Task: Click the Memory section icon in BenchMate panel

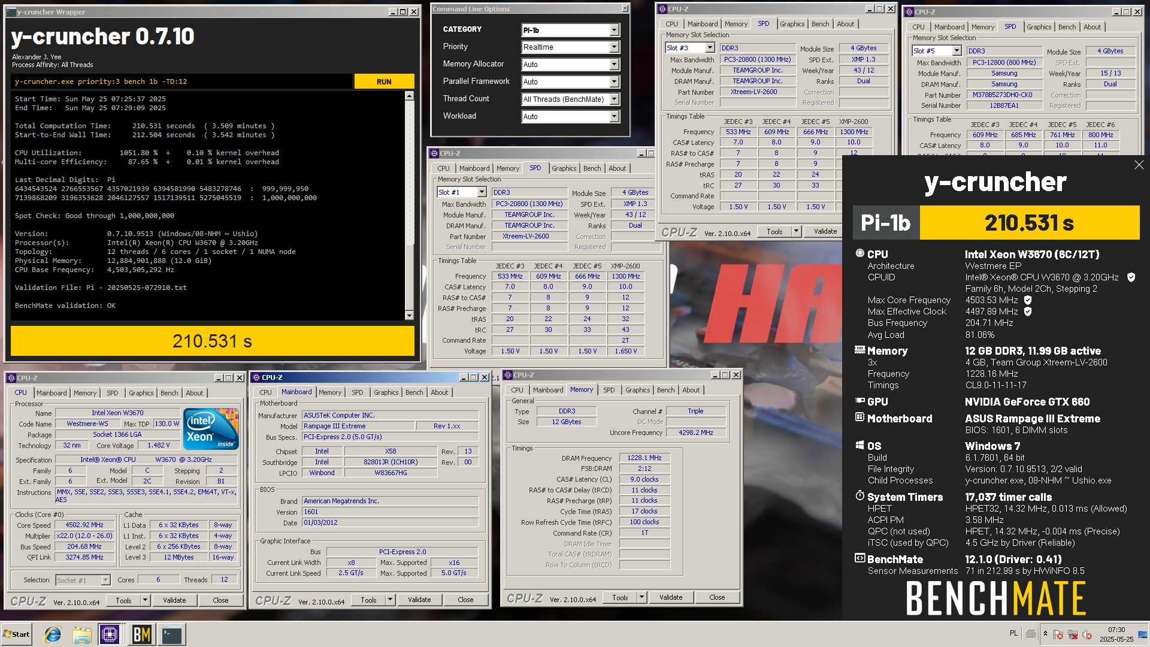Action: point(860,350)
